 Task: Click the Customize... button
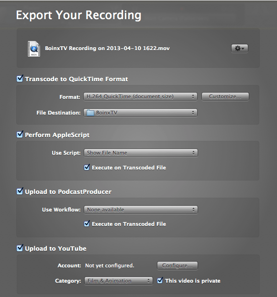225,96
